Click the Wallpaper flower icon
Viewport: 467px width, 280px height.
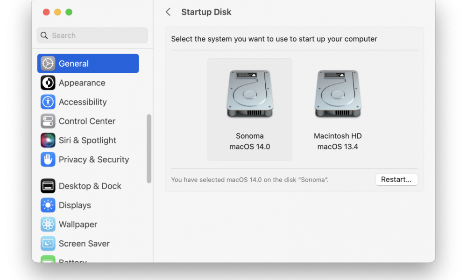48,224
